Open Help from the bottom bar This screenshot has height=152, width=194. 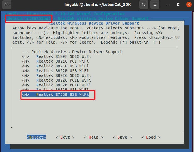[93, 137]
